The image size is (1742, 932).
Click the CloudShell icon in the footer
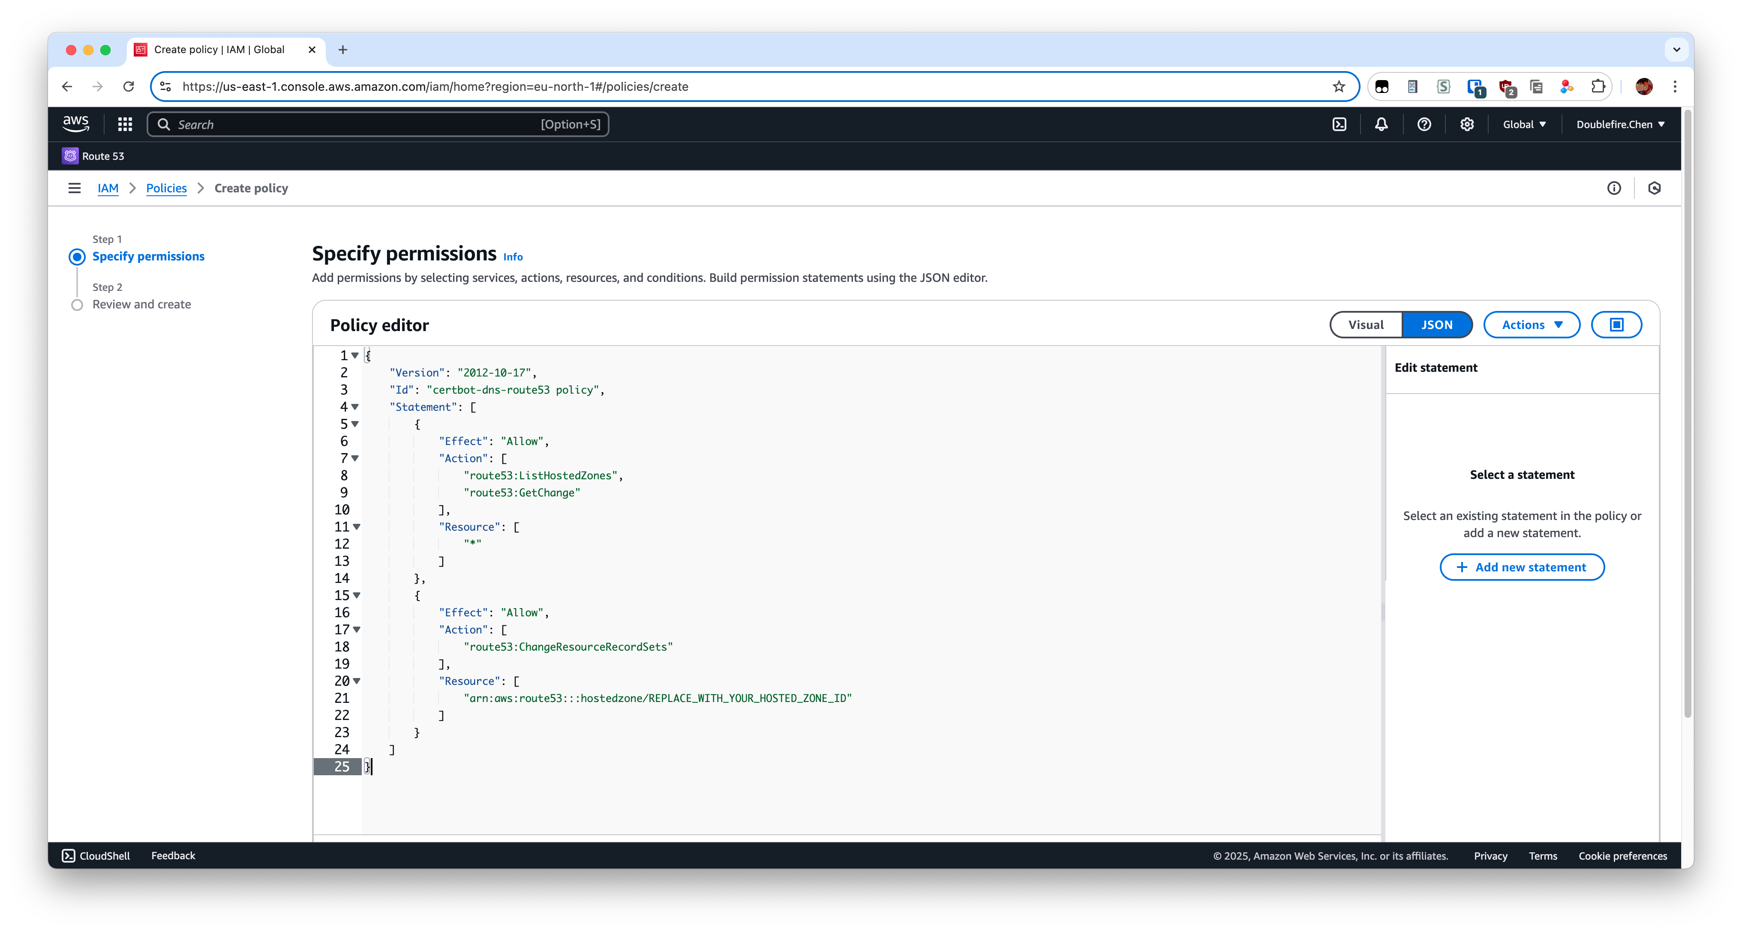[68, 856]
